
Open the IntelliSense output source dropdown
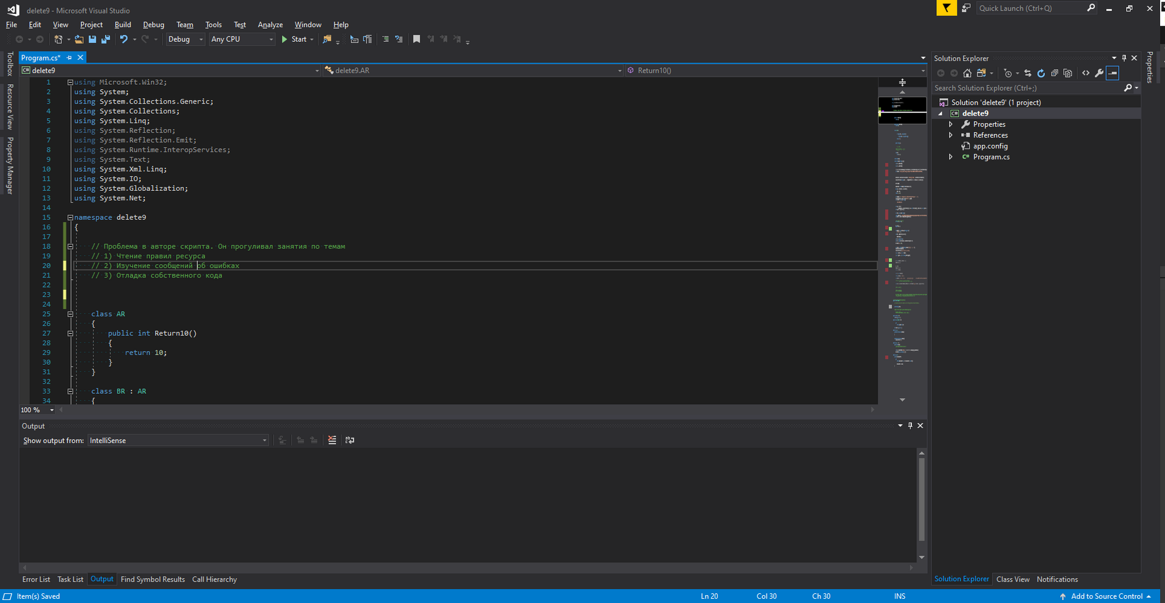(x=178, y=441)
